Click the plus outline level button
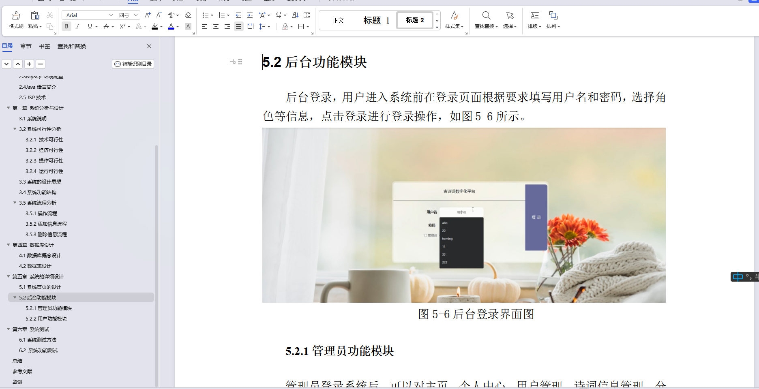 point(29,64)
